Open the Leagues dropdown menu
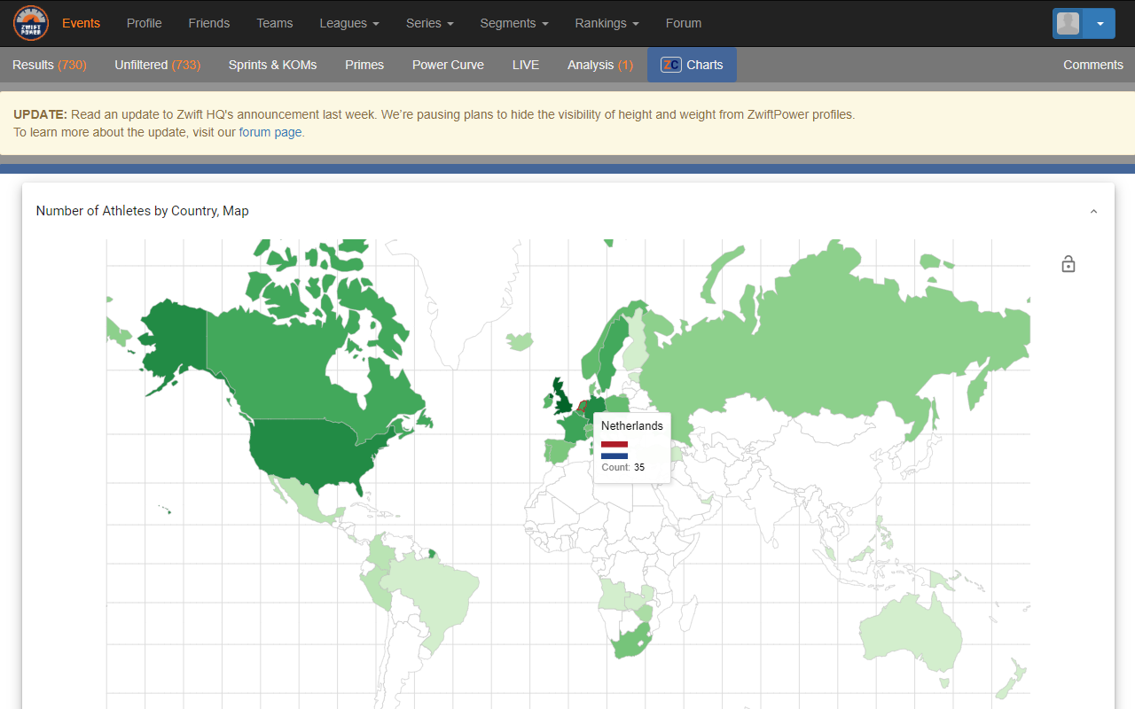Screen dimensions: 1135x709 pyautogui.click(x=349, y=23)
